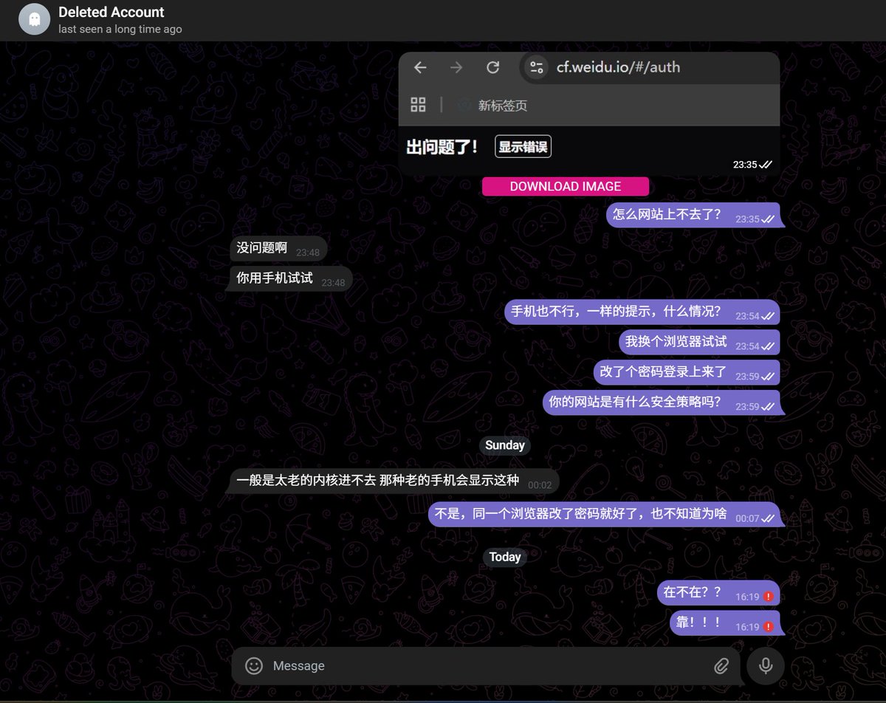Image resolution: width=886 pixels, height=703 pixels.
Task: Click the 在不在？？ message bubble
Action: click(x=718, y=593)
